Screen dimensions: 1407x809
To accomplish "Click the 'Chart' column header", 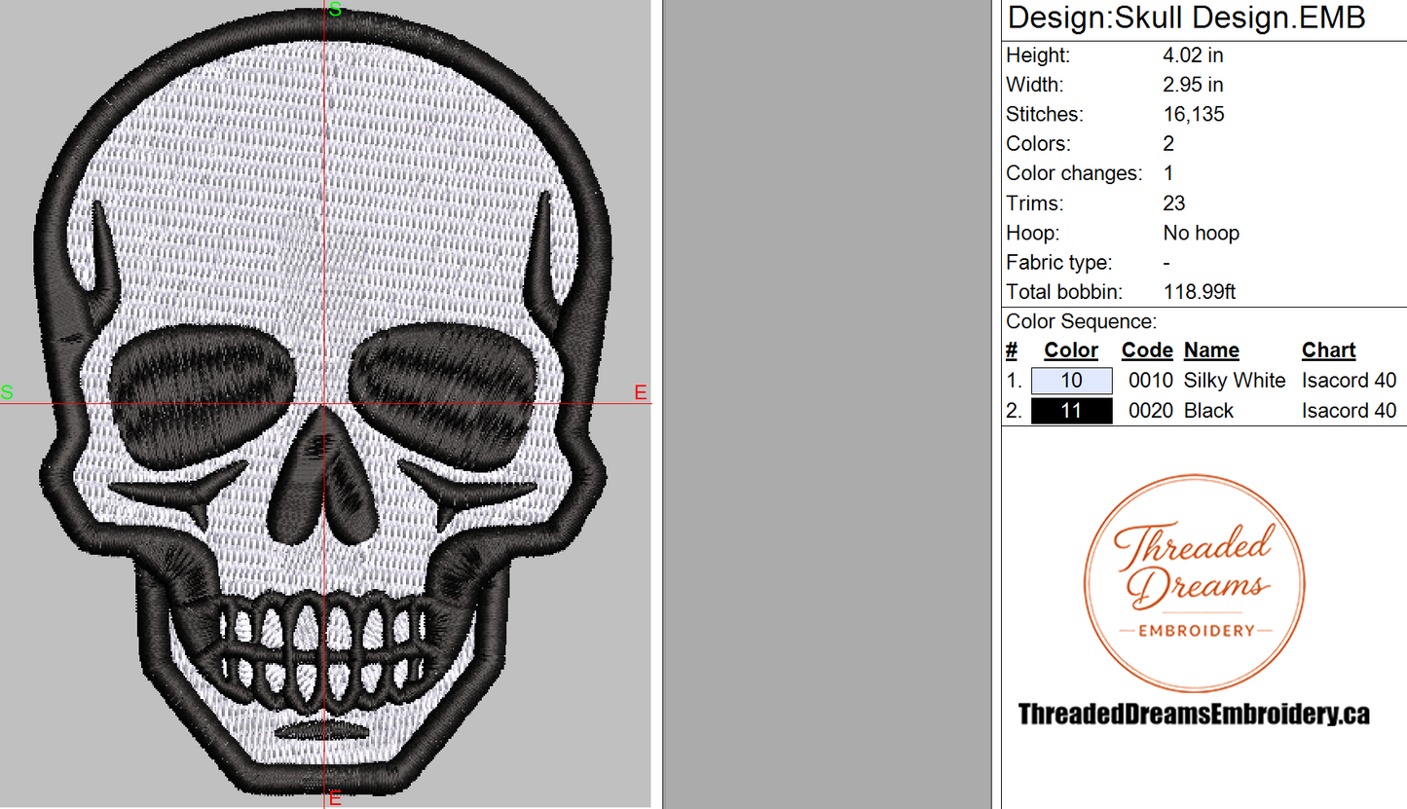I will (x=1328, y=350).
